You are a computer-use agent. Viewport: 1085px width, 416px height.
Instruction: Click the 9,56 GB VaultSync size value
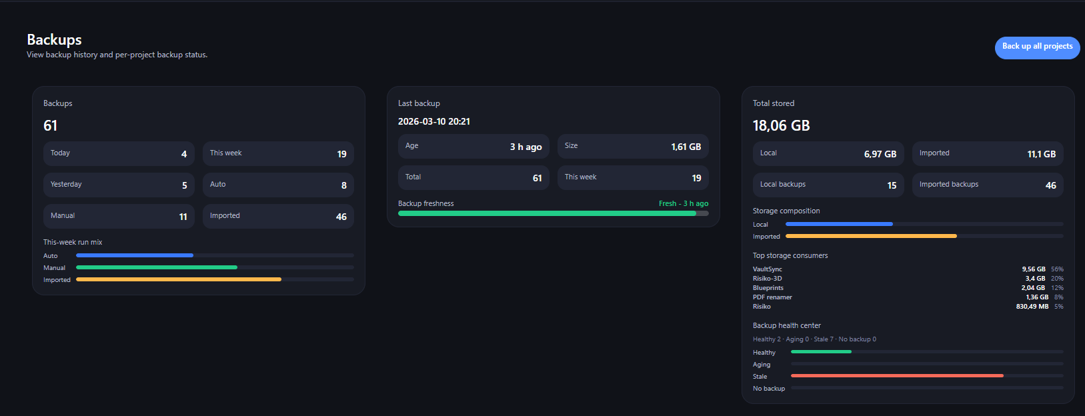click(x=1034, y=269)
